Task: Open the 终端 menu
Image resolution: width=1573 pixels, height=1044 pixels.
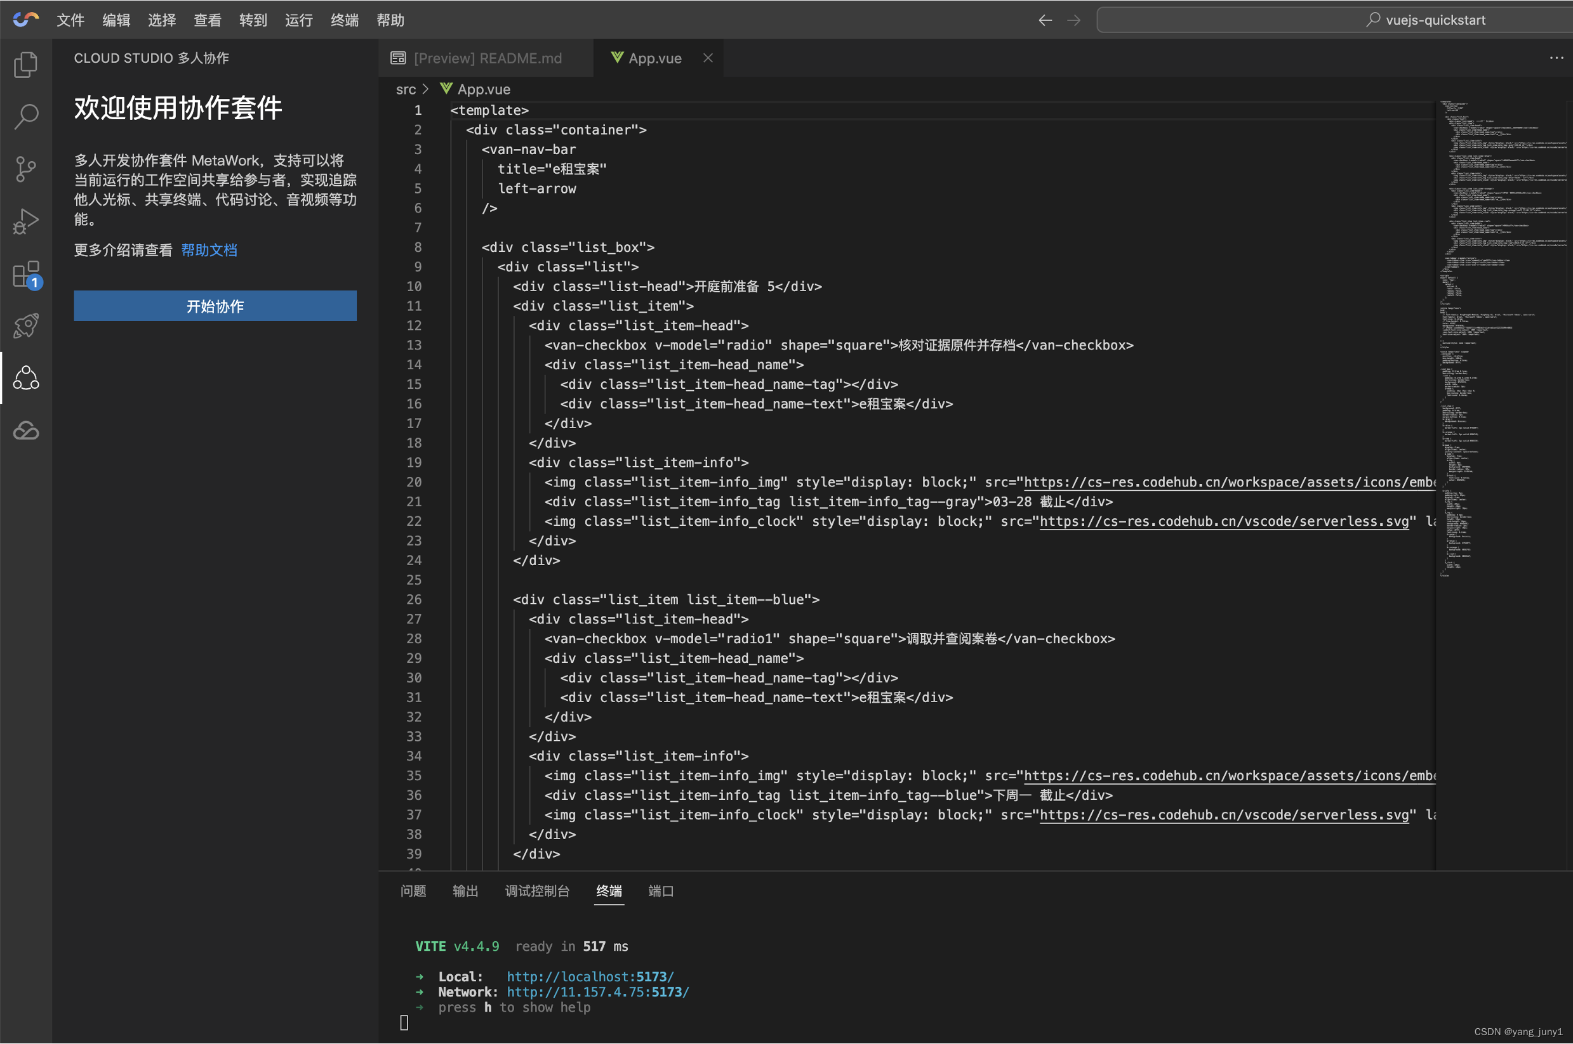Action: tap(345, 20)
